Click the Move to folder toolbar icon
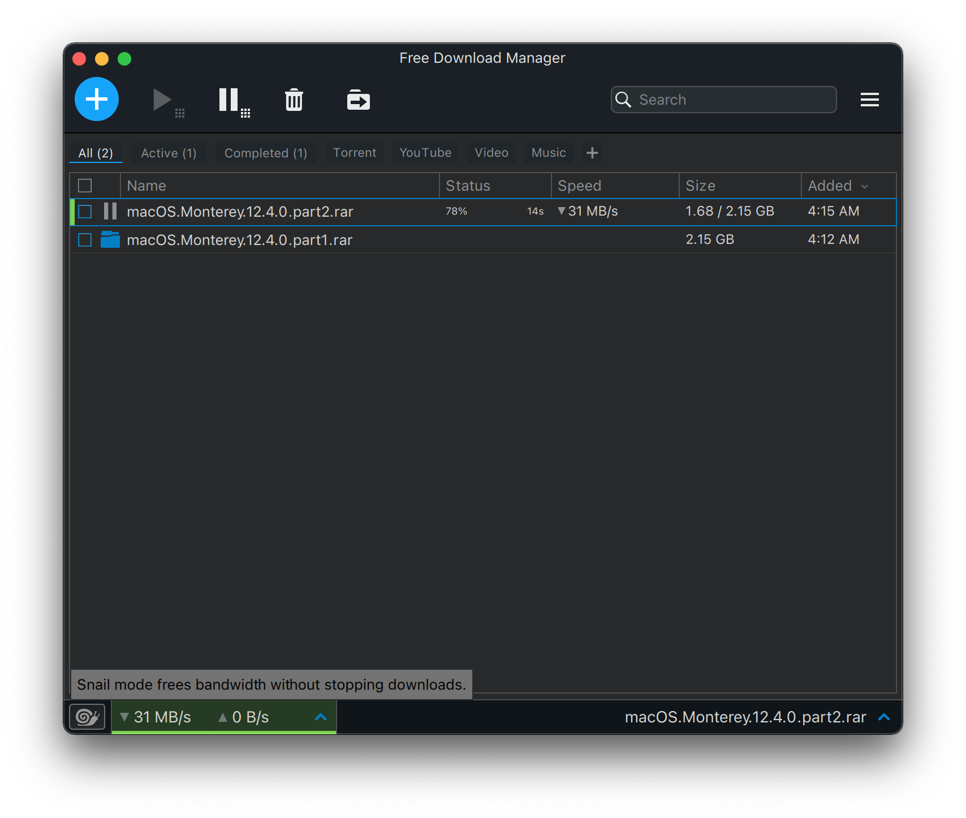This screenshot has width=966, height=818. pos(358,100)
